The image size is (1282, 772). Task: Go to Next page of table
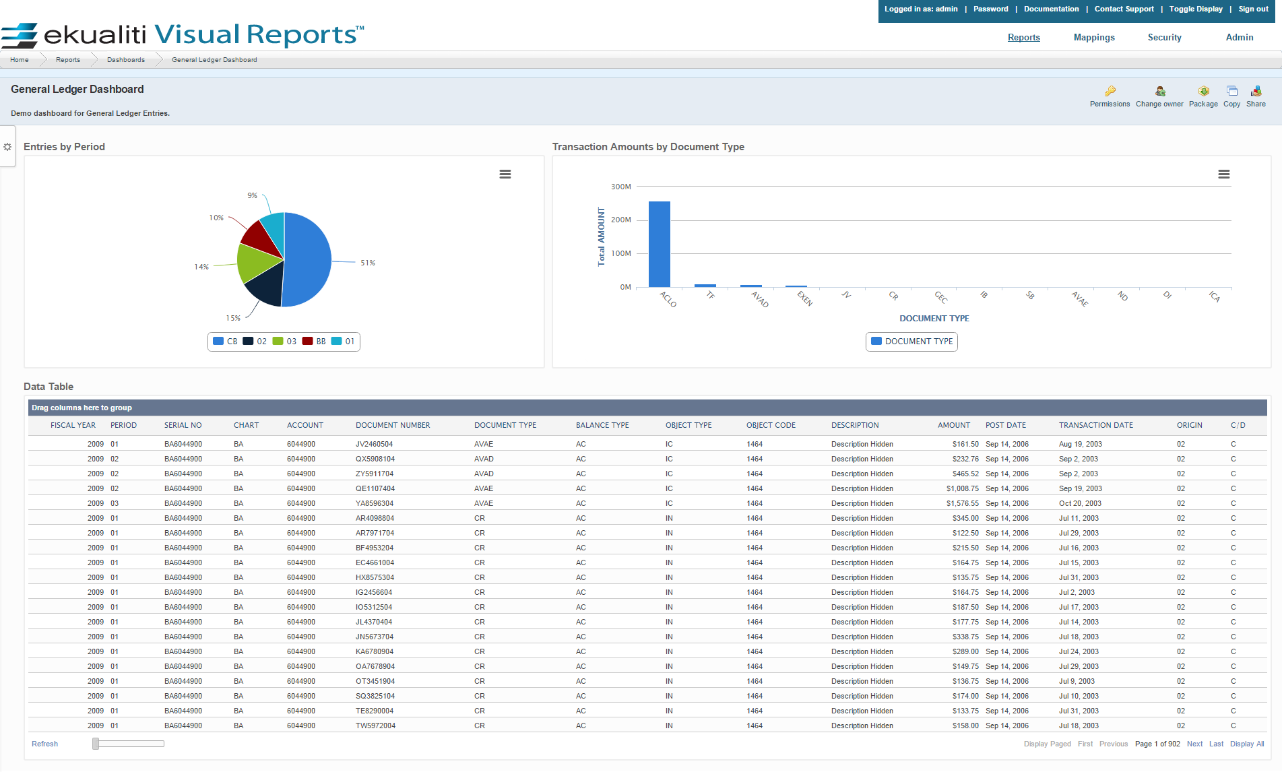pyautogui.click(x=1194, y=744)
